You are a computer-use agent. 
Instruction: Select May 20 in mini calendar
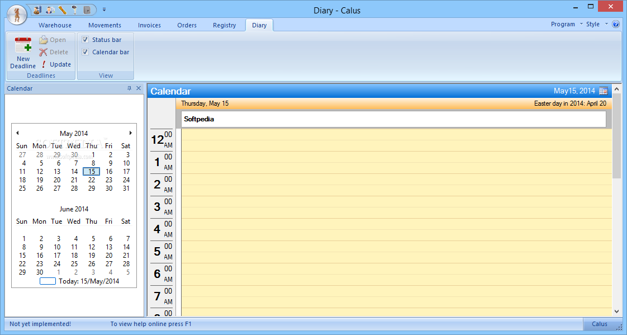click(57, 180)
